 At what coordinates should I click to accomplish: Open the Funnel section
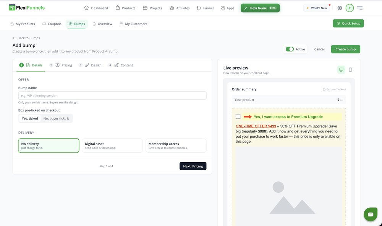pyautogui.click(x=205, y=8)
